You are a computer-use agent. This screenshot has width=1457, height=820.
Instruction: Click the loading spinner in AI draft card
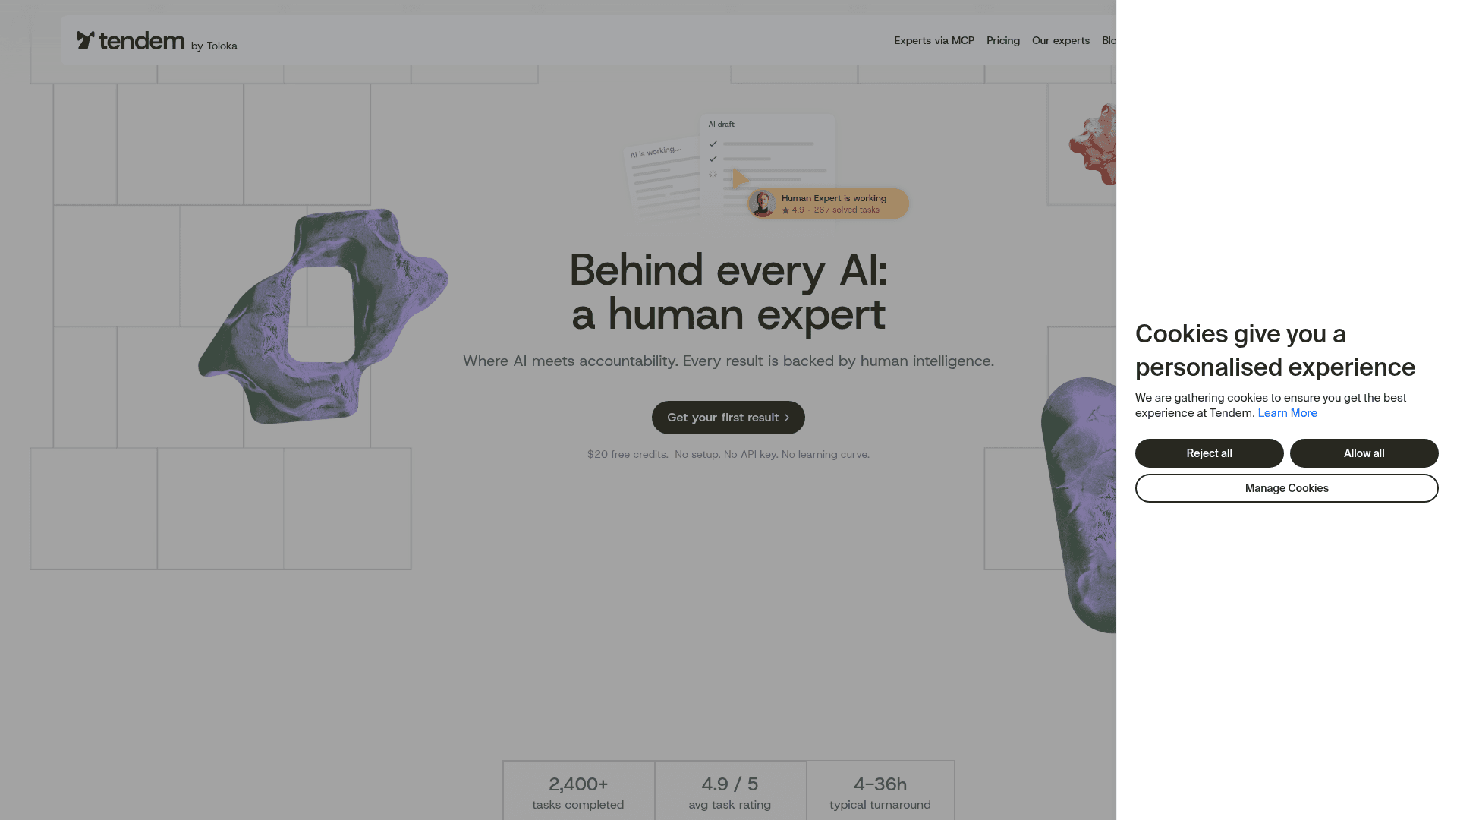(x=713, y=174)
